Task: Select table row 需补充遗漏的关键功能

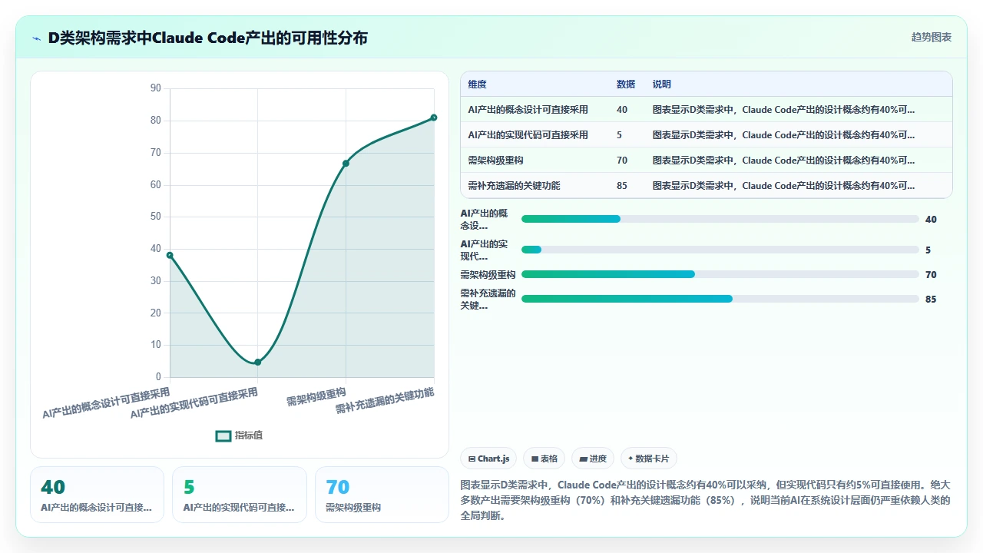Action: point(706,186)
